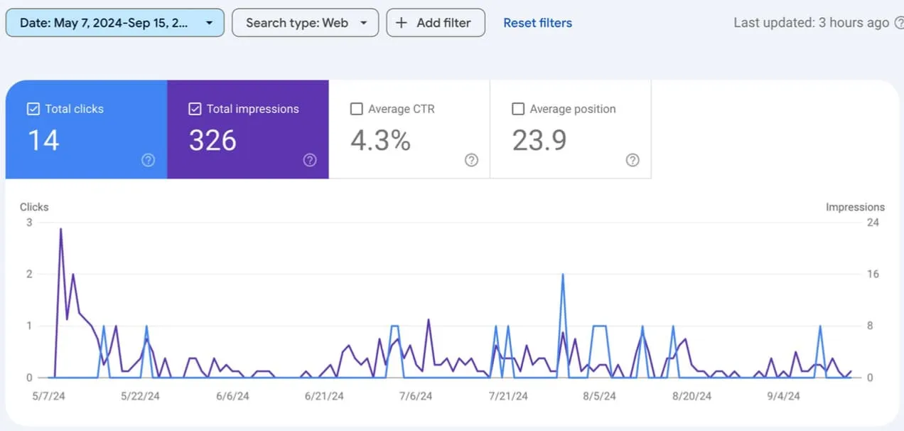Click the chevron on Search type filter
904x431 pixels.
tap(362, 22)
